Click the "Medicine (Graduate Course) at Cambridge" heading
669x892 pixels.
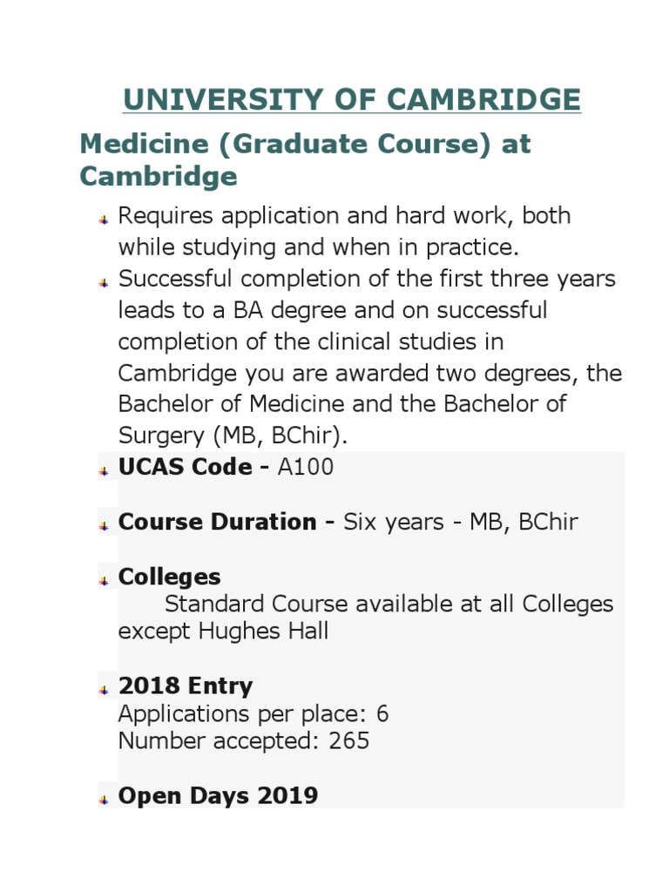305,160
